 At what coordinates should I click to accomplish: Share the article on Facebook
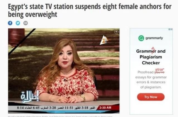(x=10, y=23)
